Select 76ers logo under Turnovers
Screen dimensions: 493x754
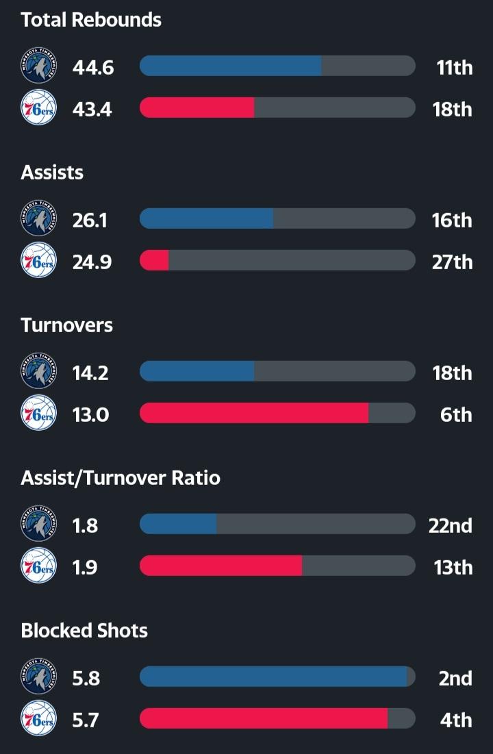tap(38, 414)
